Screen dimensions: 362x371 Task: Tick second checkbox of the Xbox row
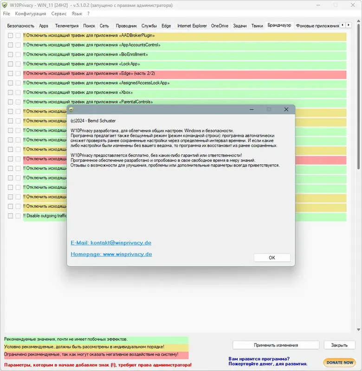point(18,92)
